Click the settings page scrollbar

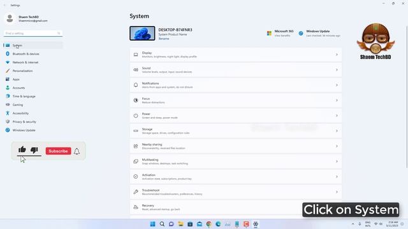pos(407,97)
